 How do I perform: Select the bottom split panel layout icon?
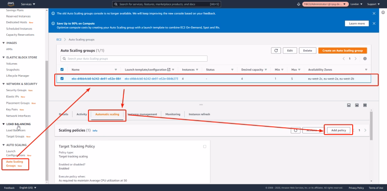[x=349, y=105]
